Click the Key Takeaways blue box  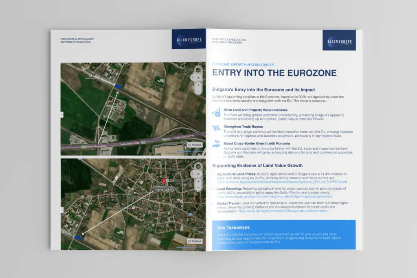(283, 234)
